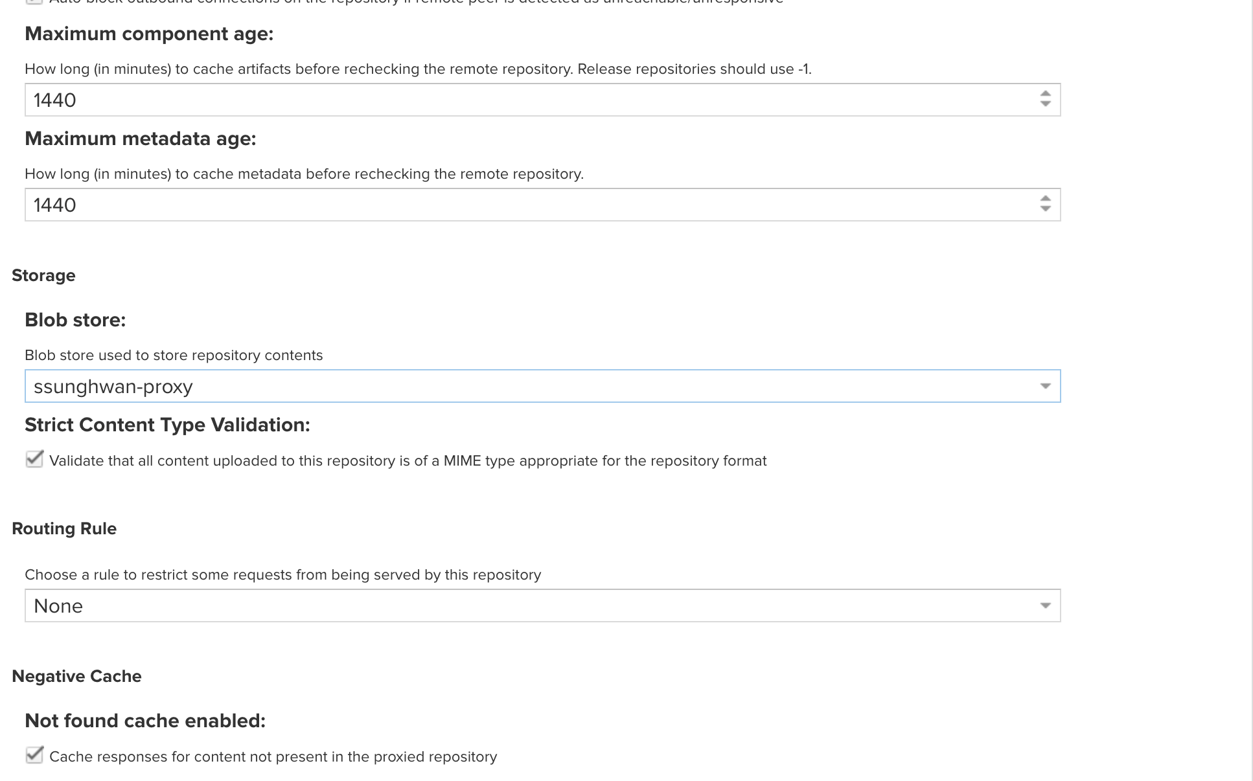Select the ssunghwan-proxy blob store combo box

point(542,386)
